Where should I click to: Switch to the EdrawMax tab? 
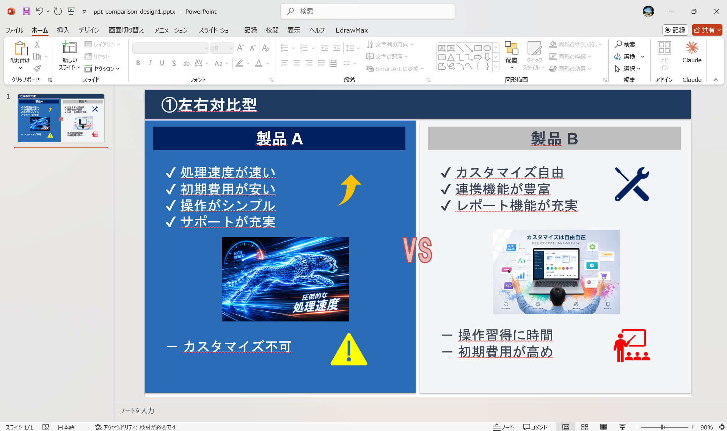click(x=352, y=30)
